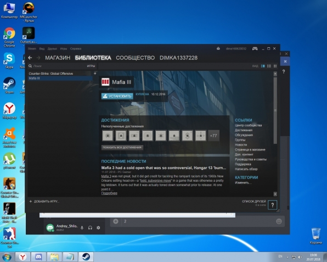This screenshot has height=262, width=327.
Task: Open the БИБЛИОТЕКА tab
Action: (93, 58)
